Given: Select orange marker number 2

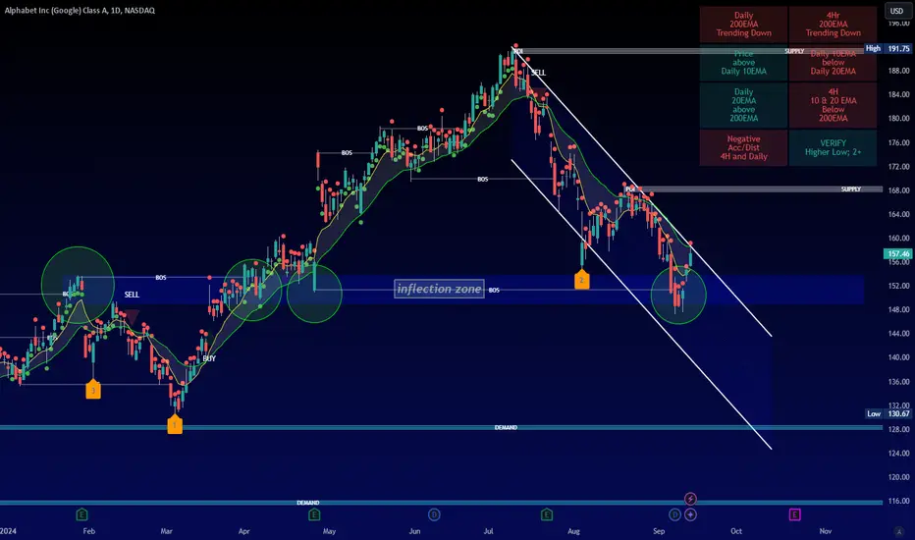Looking at the screenshot, I should 581,280.
